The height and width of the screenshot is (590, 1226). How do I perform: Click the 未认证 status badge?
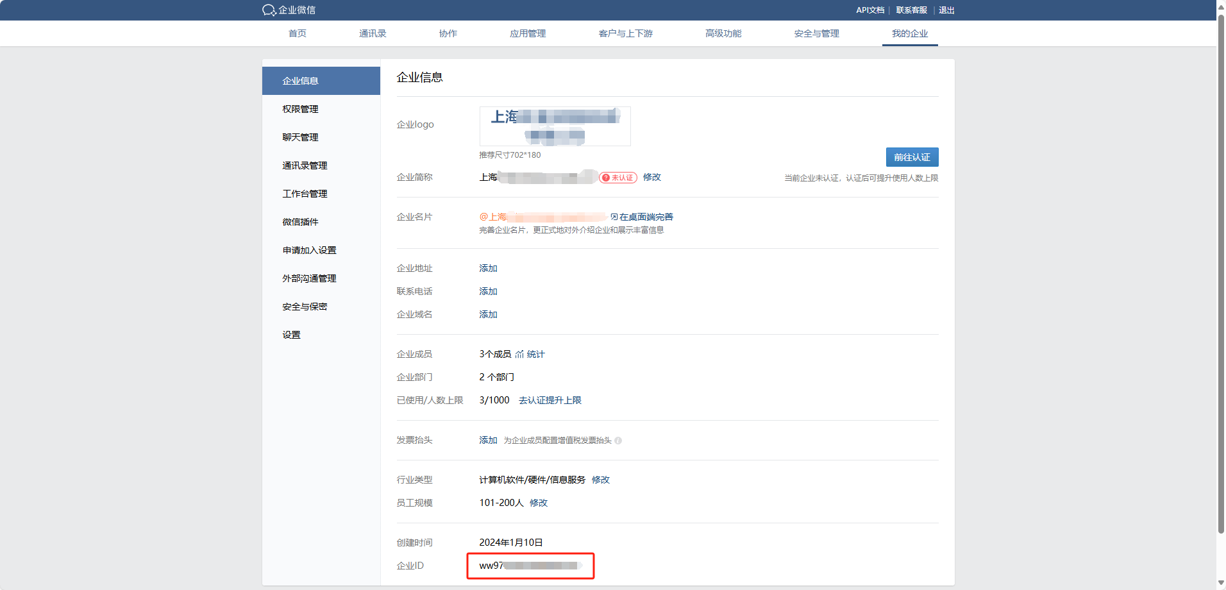[x=618, y=178]
